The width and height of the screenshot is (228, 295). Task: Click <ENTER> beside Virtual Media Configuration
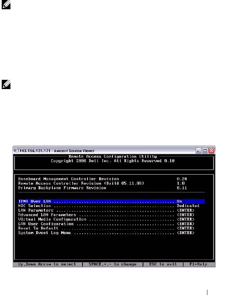186,219
